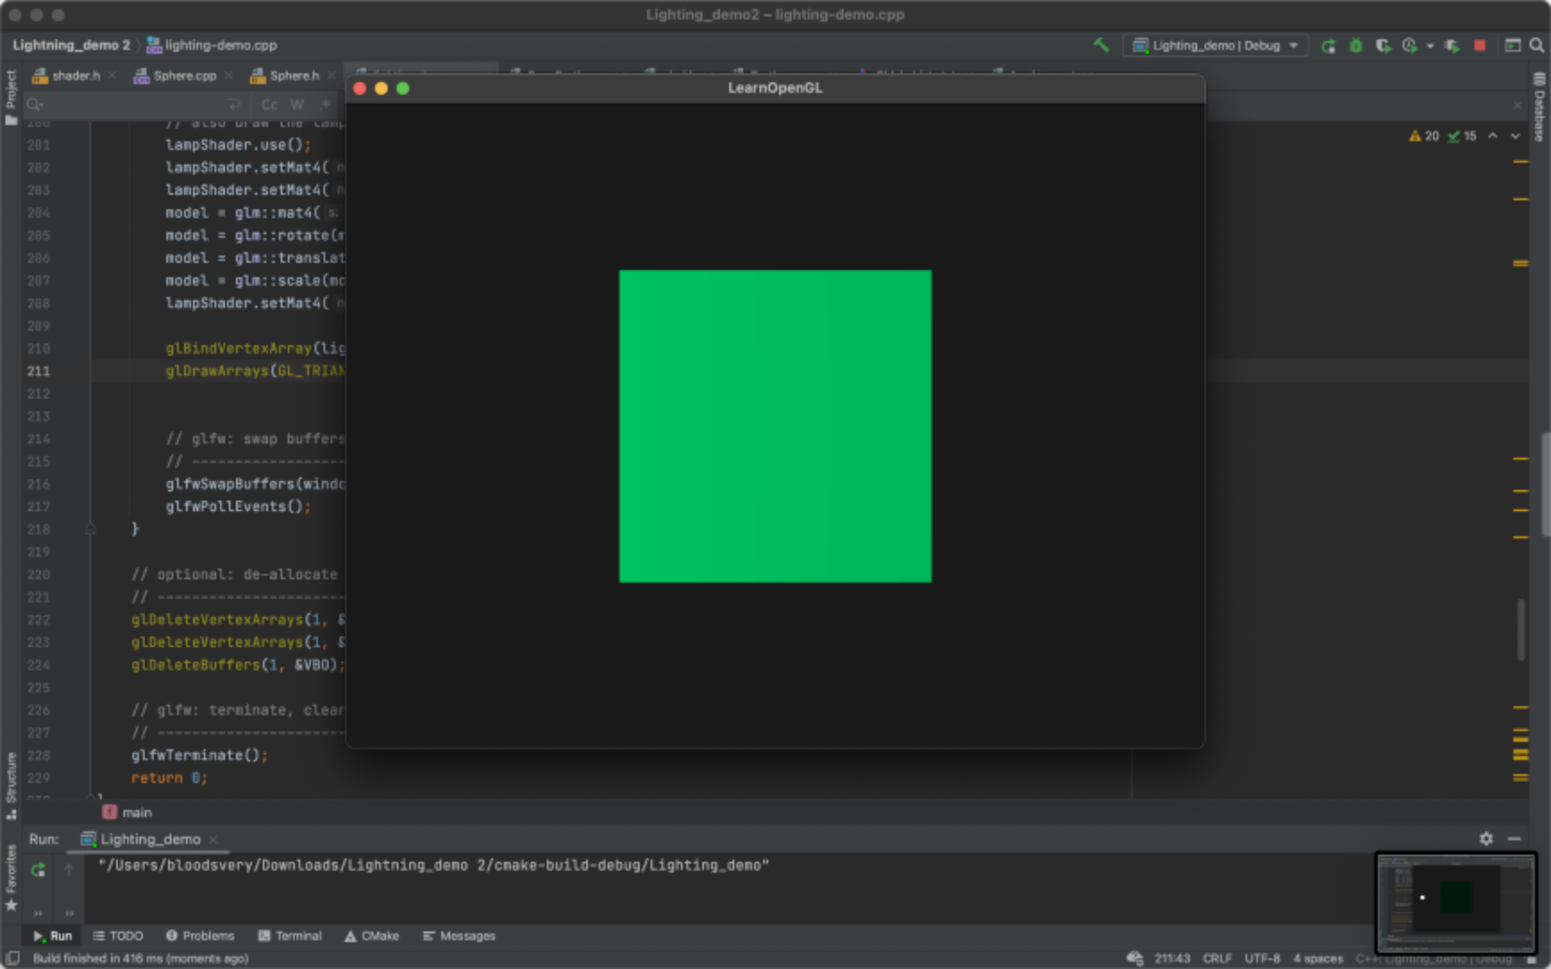The image size is (1551, 969).
Task: Toggle Words (W) option in find bar
Action: 297,104
